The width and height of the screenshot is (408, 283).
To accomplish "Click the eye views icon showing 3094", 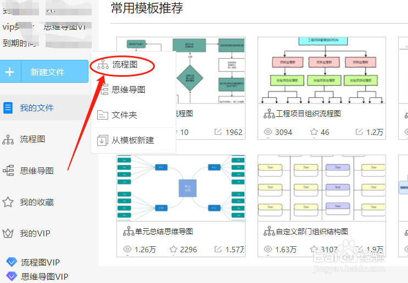I will click(x=268, y=132).
